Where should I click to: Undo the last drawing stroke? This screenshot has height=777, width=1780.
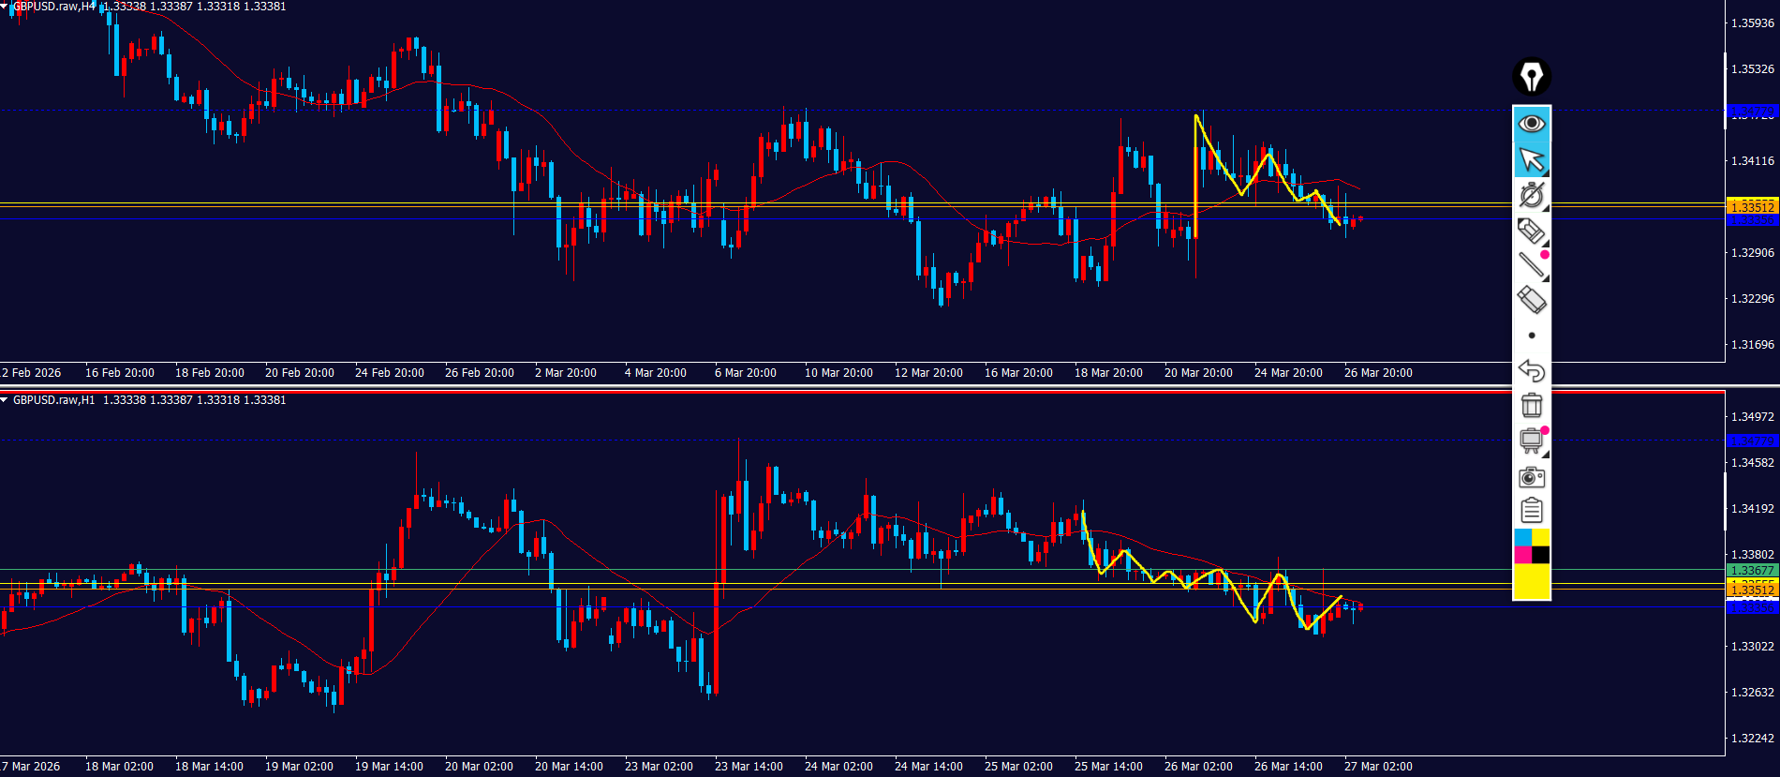[1532, 370]
